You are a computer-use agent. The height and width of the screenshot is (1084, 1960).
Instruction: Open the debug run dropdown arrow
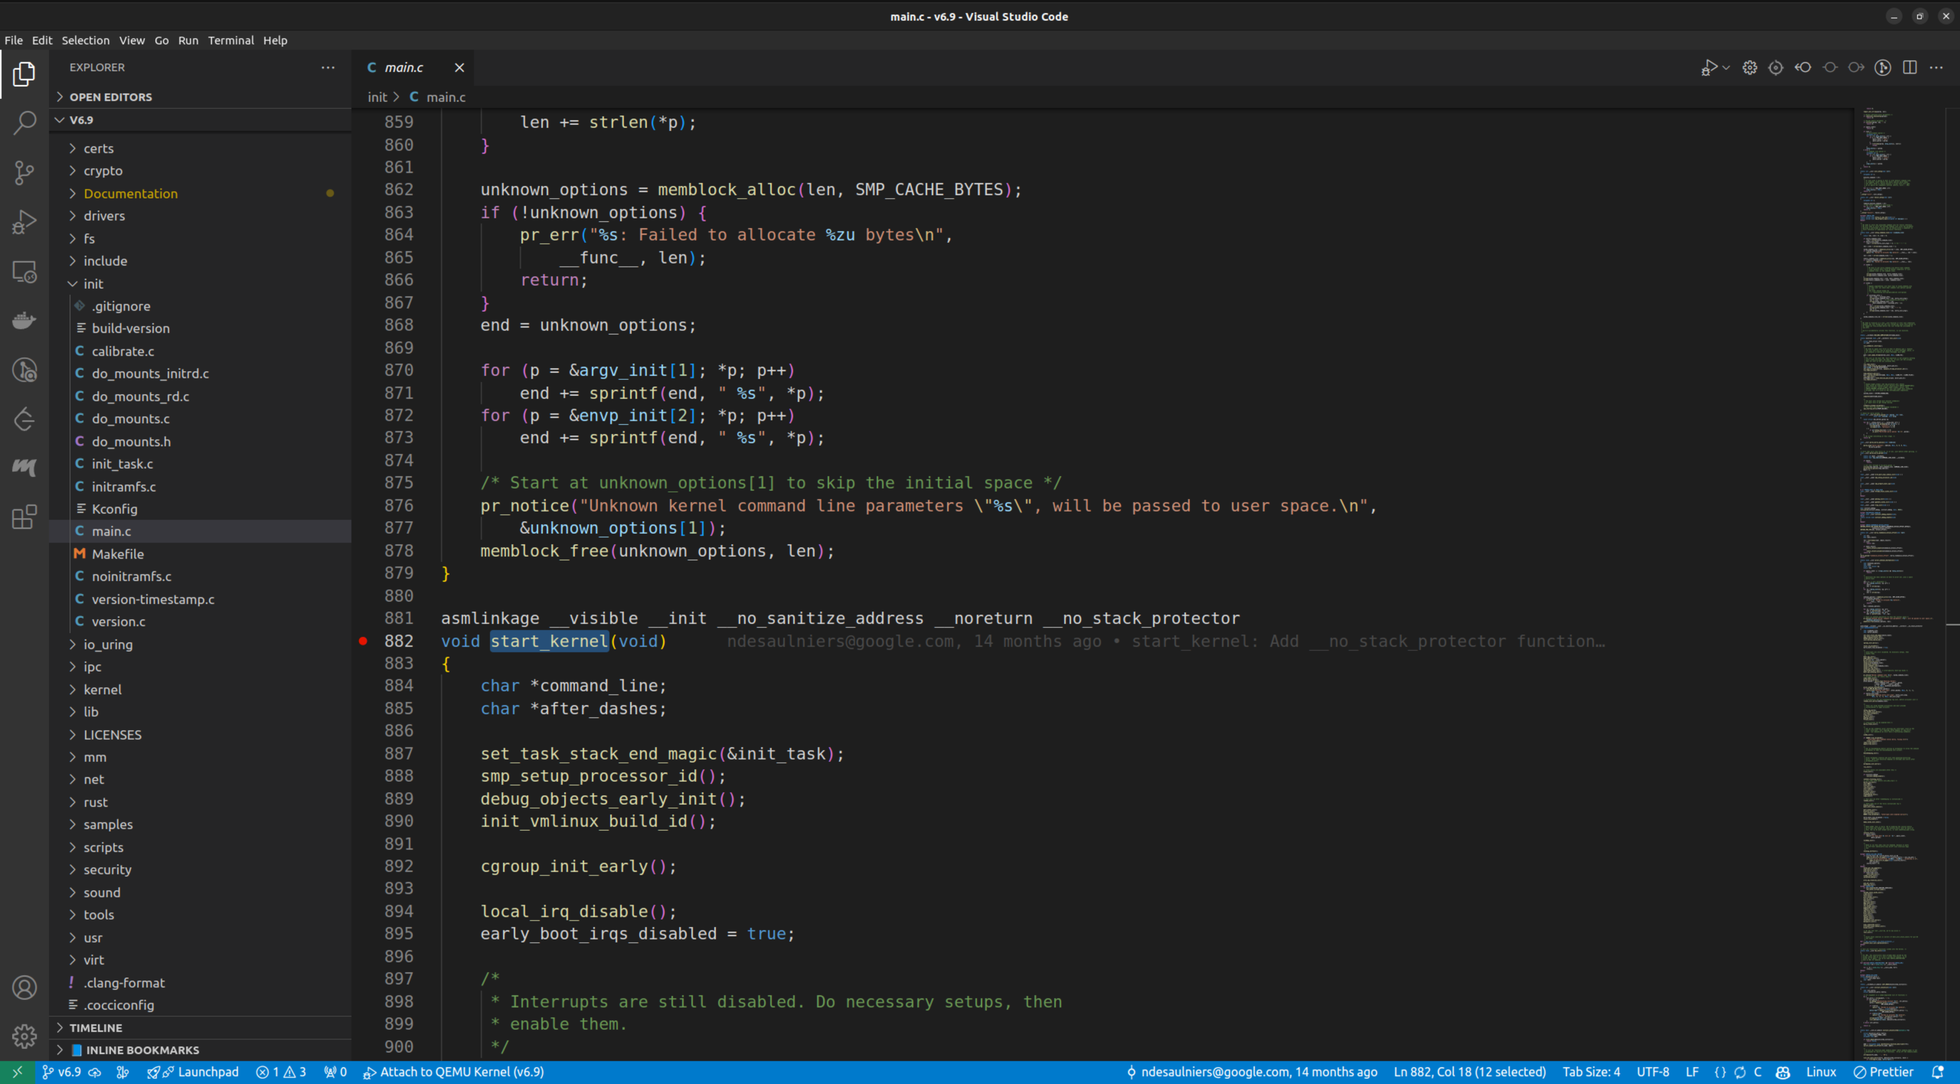(1726, 67)
